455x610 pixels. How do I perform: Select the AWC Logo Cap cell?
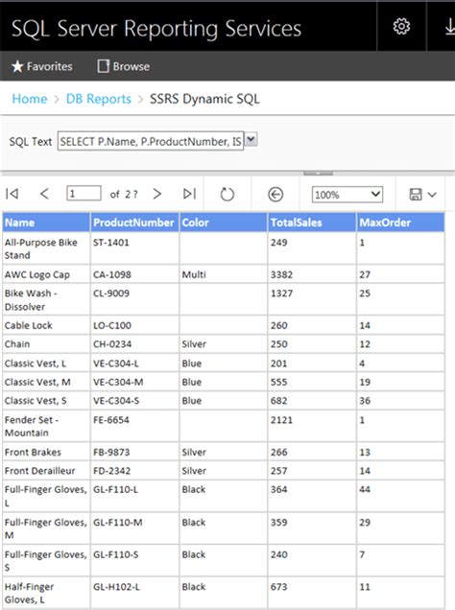(x=46, y=274)
